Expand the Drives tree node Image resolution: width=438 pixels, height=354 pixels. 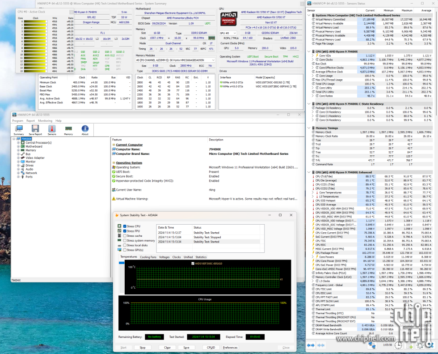point(18,165)
